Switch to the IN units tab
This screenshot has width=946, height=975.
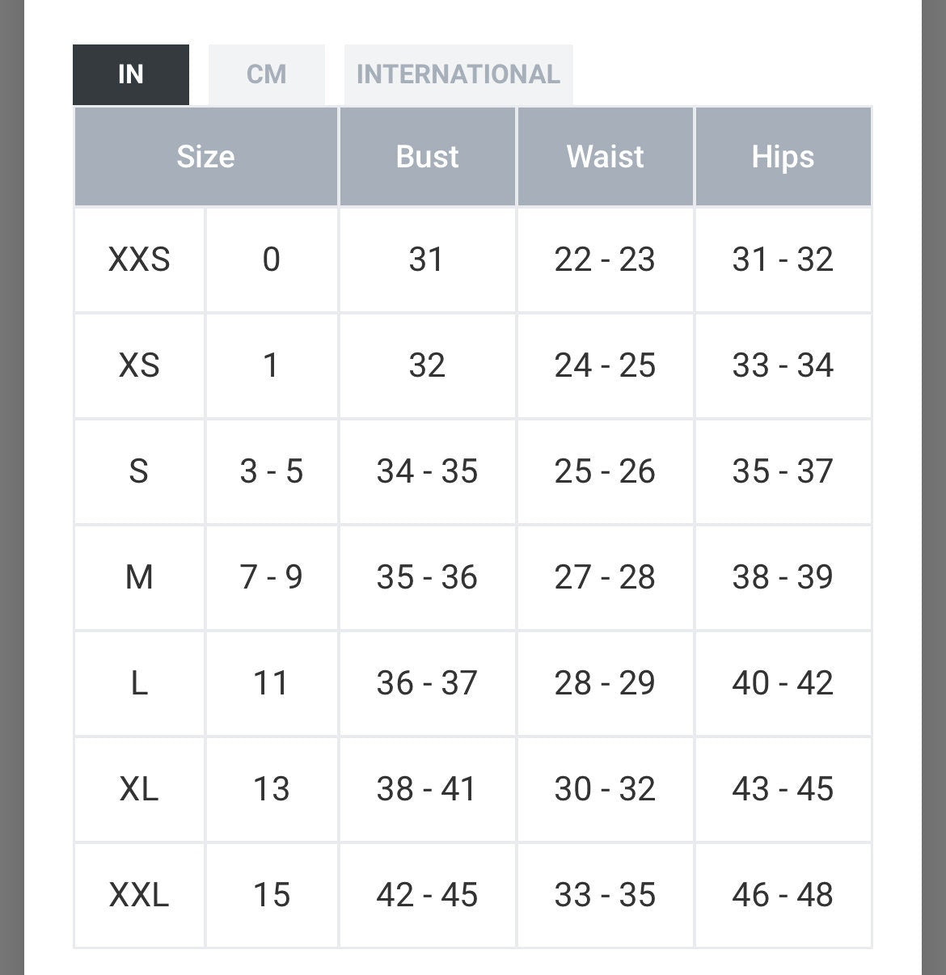tap(130, 74)
